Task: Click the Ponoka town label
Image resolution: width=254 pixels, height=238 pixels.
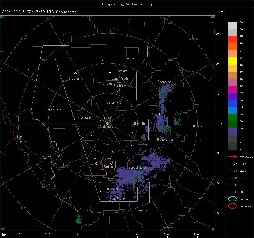Action: point(129,58)
